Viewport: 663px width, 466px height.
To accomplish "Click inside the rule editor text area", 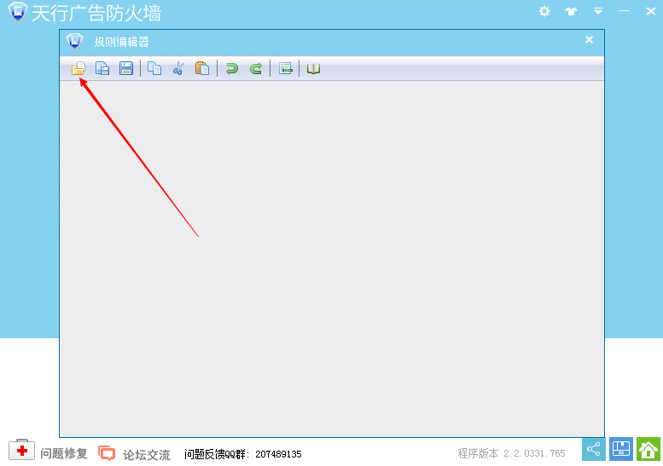I will click(x=331, y=259).
